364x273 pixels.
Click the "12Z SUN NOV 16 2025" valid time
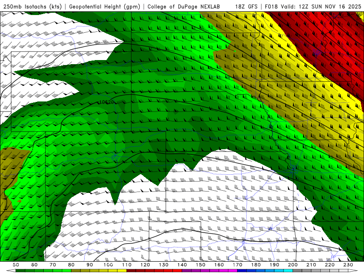click(x=329, y=6)
